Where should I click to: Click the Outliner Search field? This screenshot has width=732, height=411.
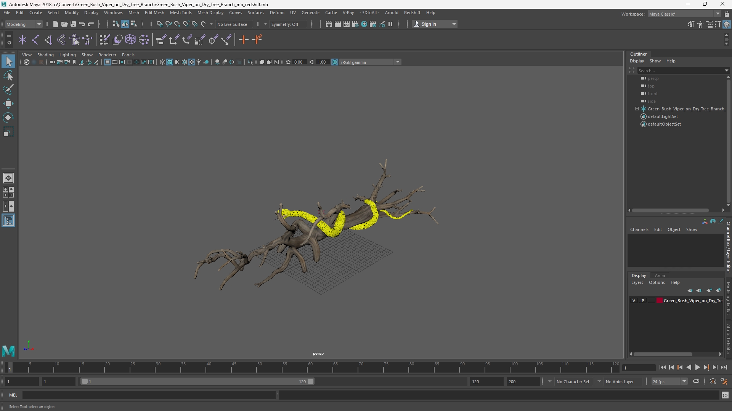[x=681, y=70]
